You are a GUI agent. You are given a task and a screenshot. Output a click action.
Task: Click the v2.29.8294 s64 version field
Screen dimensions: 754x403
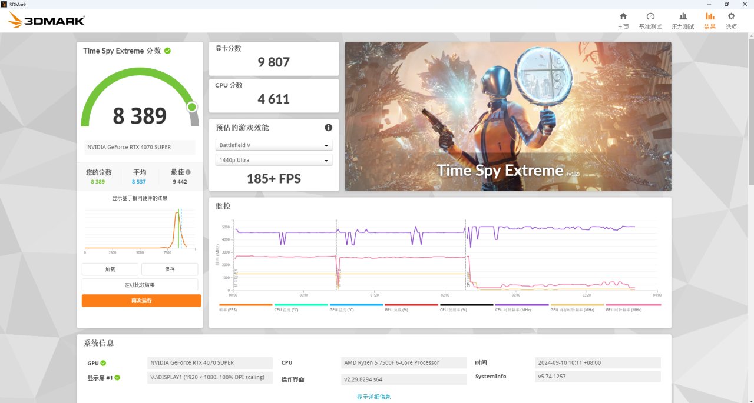tap(404, 379)
